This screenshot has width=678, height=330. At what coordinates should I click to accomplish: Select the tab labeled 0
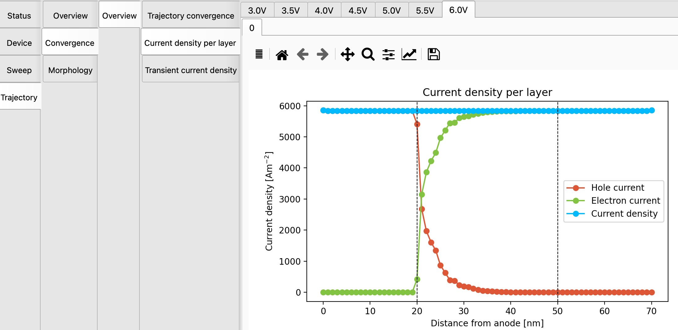252,28
